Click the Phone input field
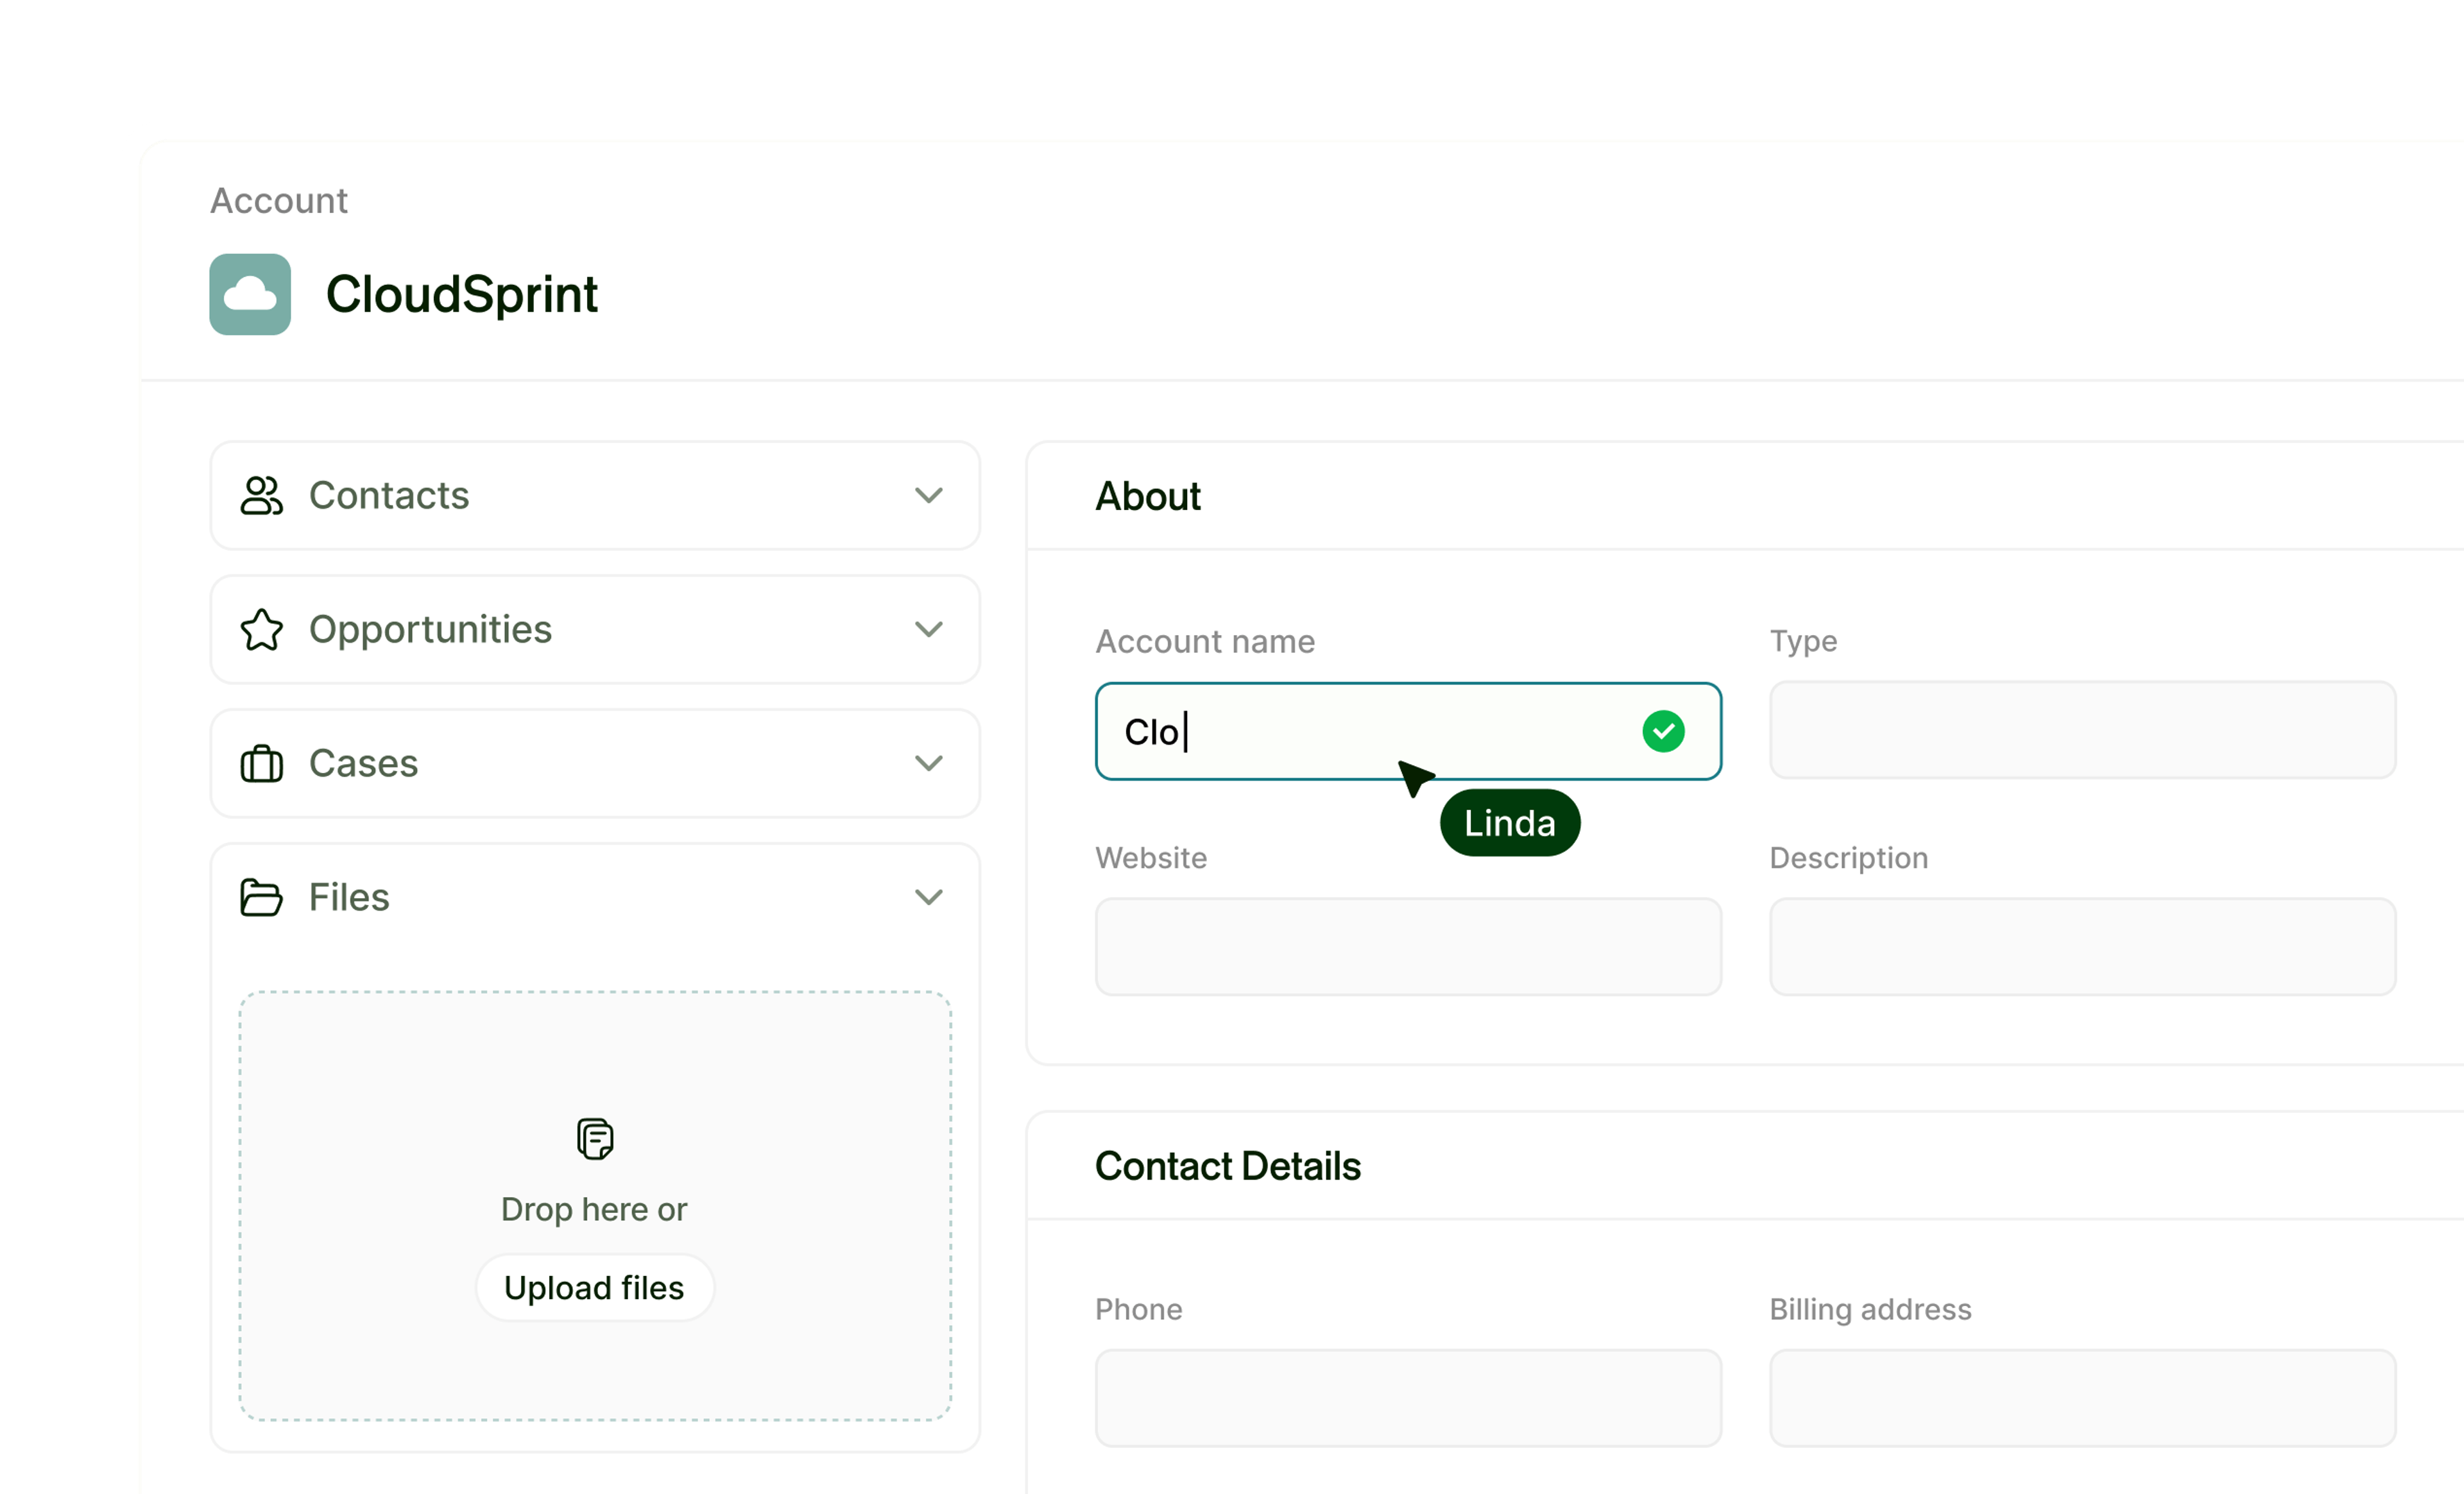 (1407, 1397)
